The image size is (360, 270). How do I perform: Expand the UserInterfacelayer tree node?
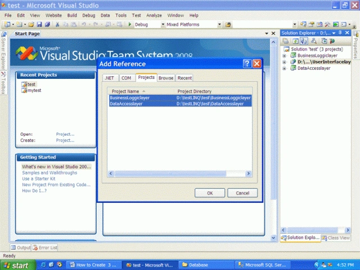click(x=284, y=62)
